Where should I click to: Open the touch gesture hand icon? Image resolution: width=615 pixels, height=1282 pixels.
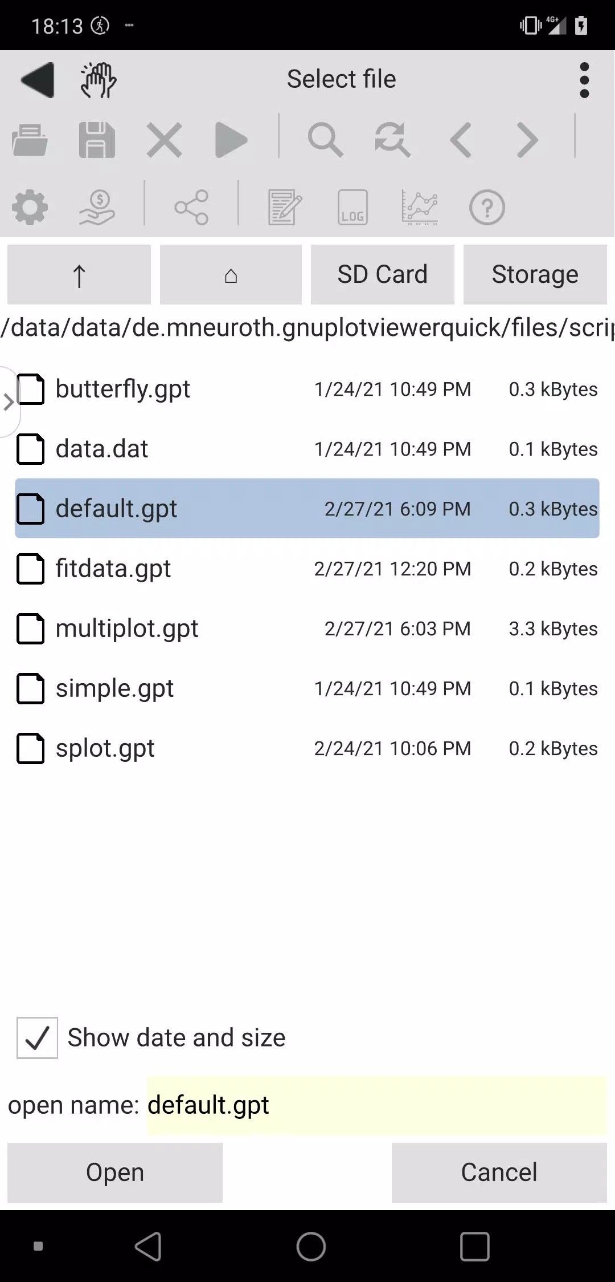[99, 80]
